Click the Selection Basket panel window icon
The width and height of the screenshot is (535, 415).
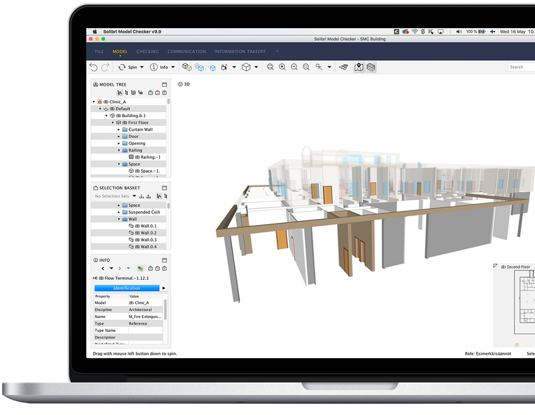(165, 187)
